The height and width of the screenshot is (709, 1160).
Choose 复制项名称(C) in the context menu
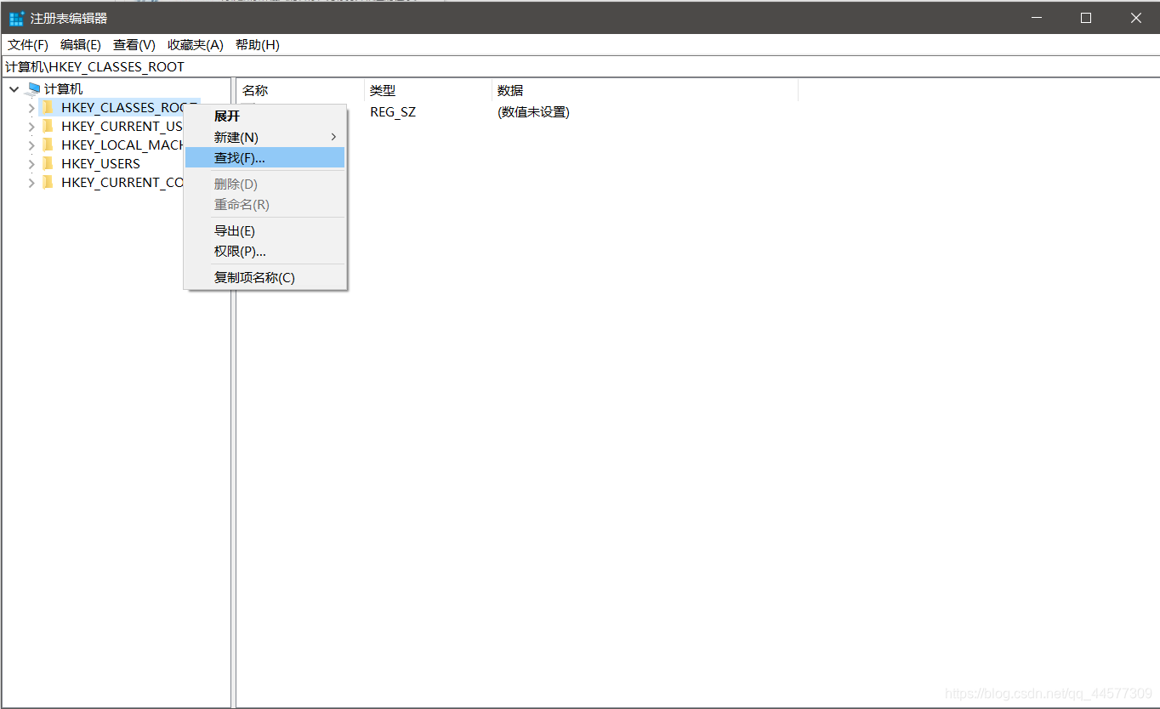pyautogui.click(x=264, y=277)
